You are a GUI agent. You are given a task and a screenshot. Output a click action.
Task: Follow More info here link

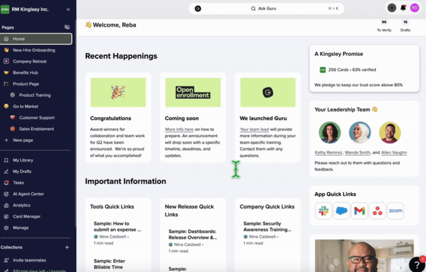[x=179, y=129]
